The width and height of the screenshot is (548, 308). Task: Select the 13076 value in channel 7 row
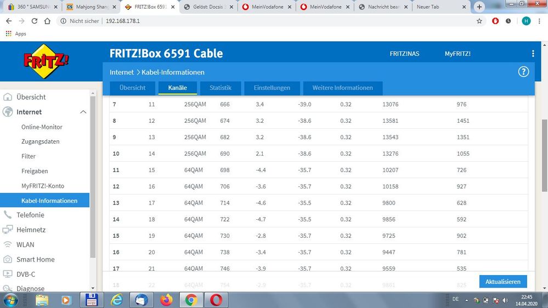[x=391, y=105]
